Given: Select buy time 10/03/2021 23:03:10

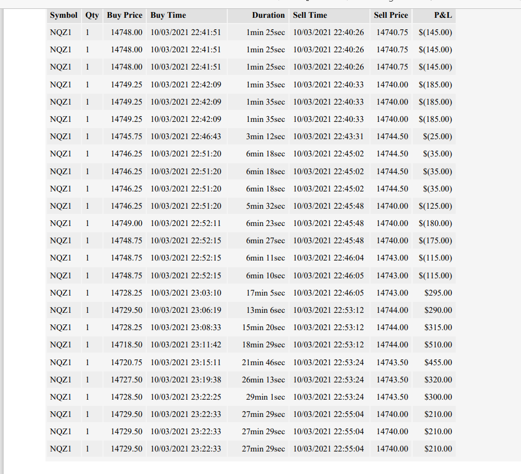Looking at the screenshot, I should point(187,292).
